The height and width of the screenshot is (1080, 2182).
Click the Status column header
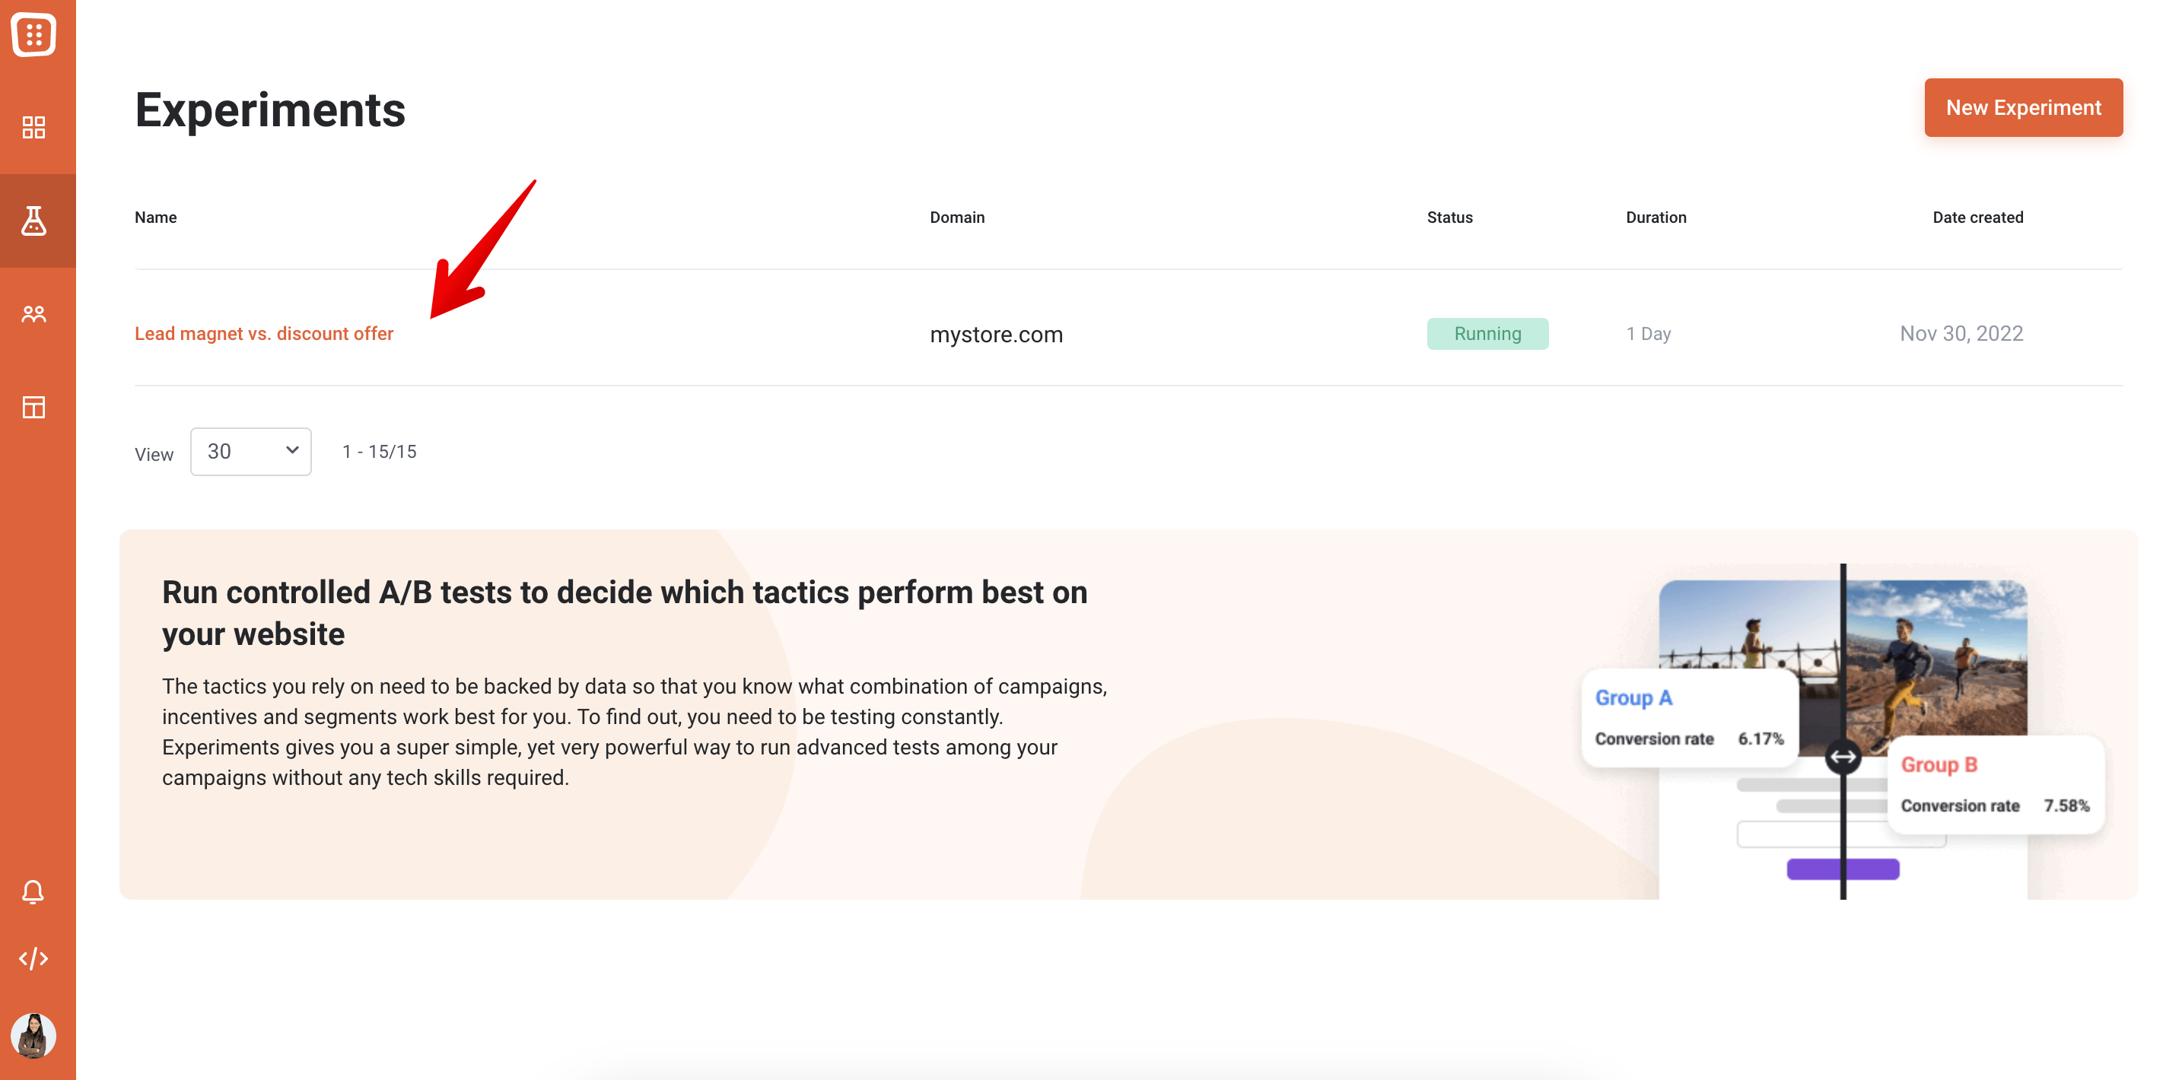(1449, 218)
